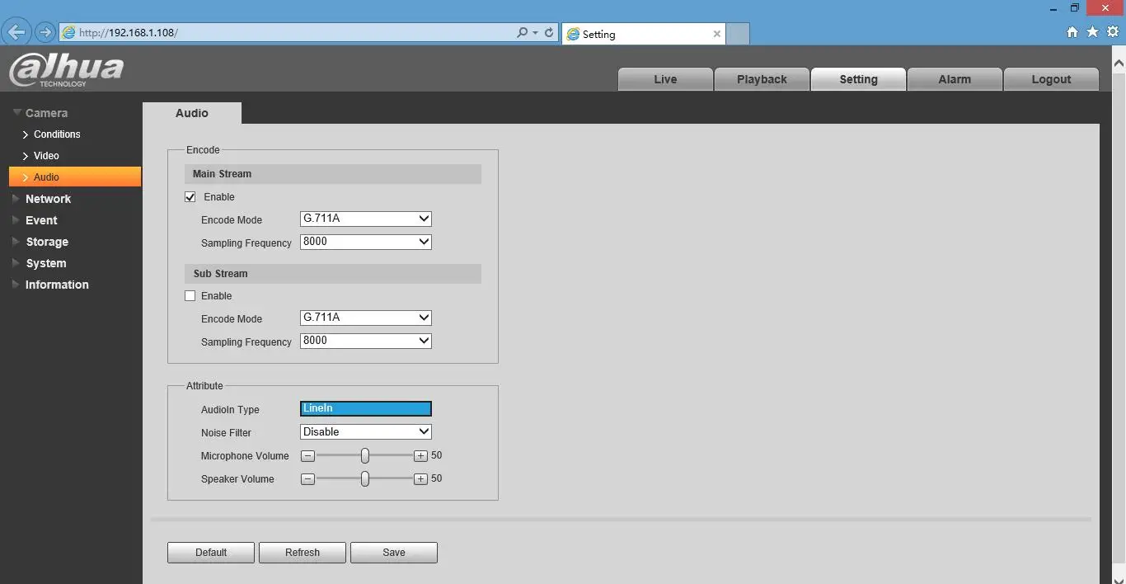Open favorites with the star icon
The image size is (1126, 584).
click(x=1092, y=32)
